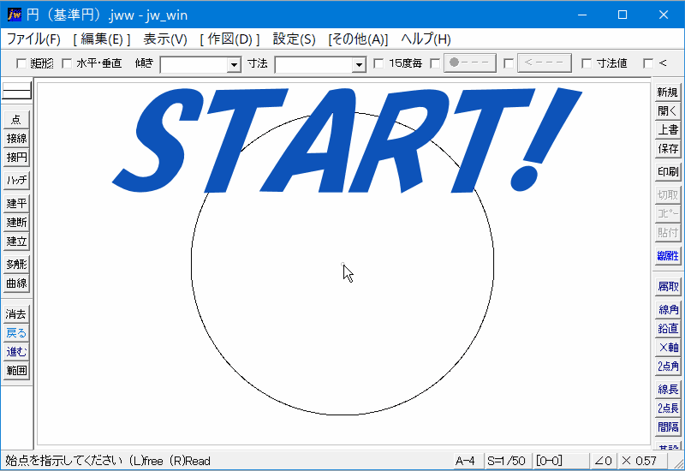The image size is (685, 471).
Task: Enable the 矩形 rectangle checkbox
Action: point(21,63)
